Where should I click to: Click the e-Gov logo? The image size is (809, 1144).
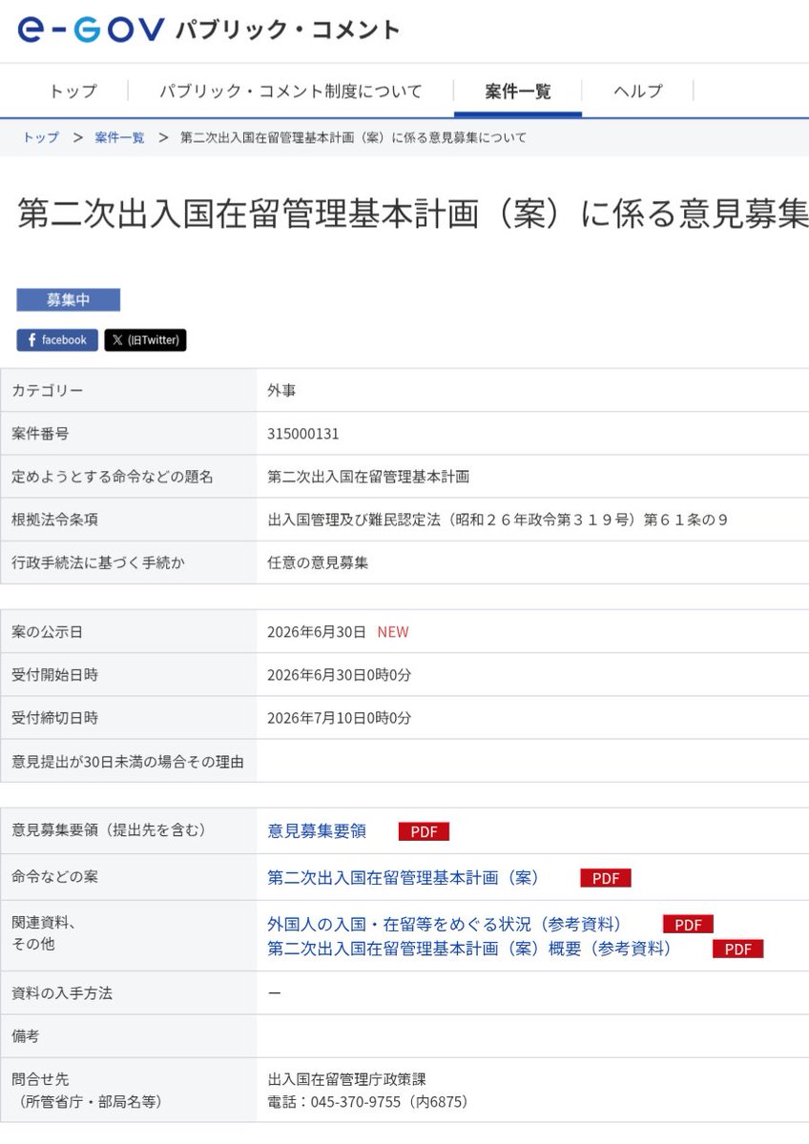91,29
